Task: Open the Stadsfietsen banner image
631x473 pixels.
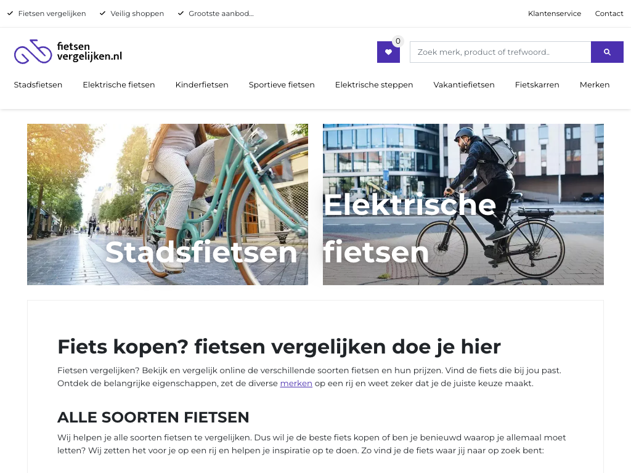Action: pos(168,204)
